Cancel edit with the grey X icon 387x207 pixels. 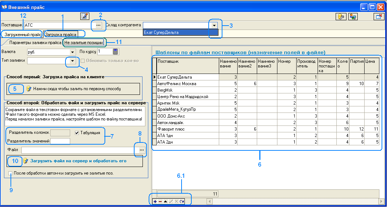[176, 201]
